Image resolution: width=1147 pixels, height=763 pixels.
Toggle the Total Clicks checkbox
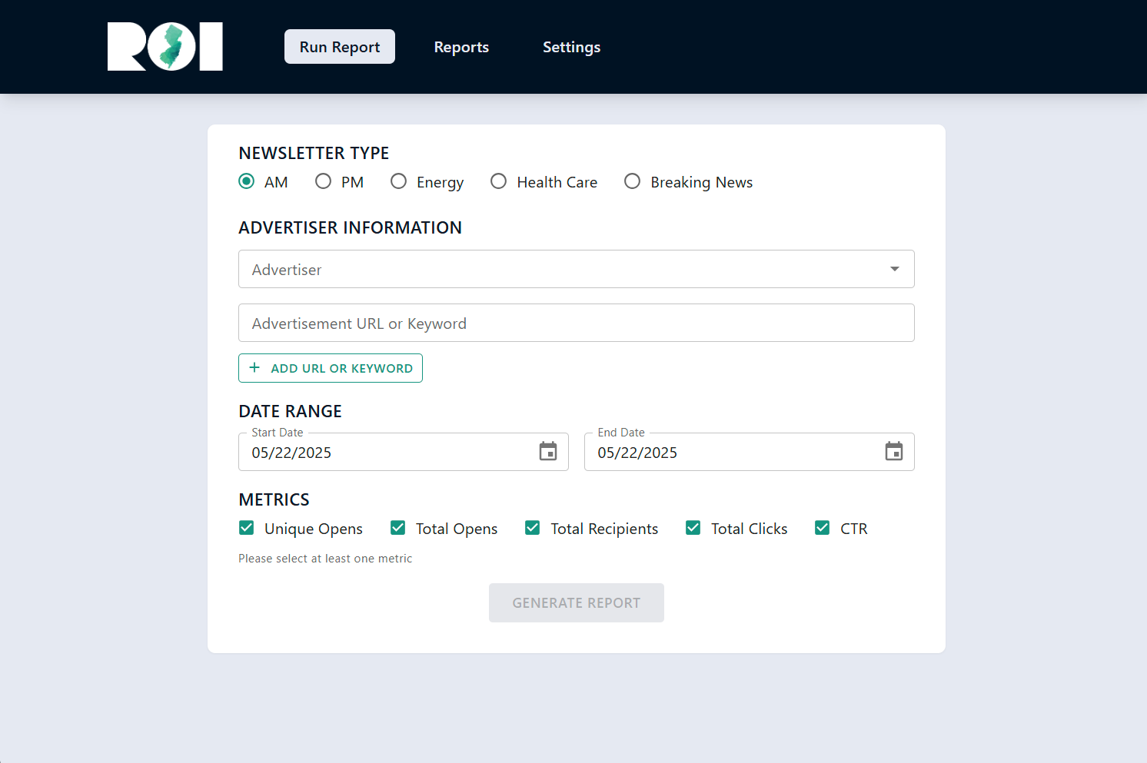tap(693, 528)
